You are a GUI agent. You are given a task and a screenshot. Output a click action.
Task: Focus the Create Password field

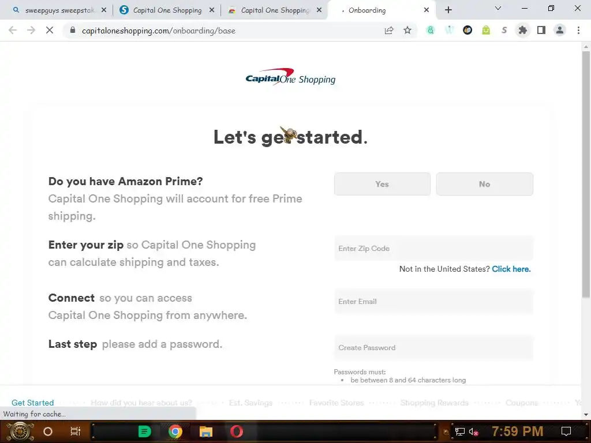[x=433, y=347]
